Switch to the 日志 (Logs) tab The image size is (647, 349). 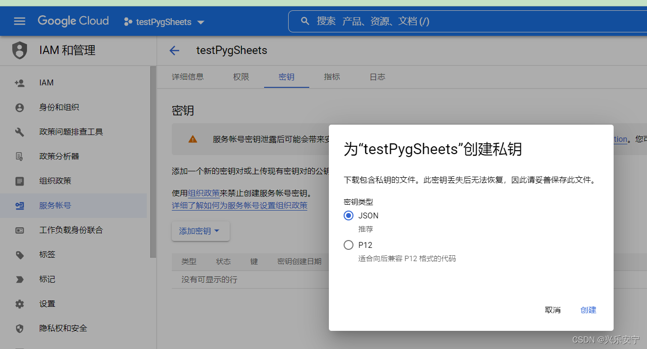point(377,77)
